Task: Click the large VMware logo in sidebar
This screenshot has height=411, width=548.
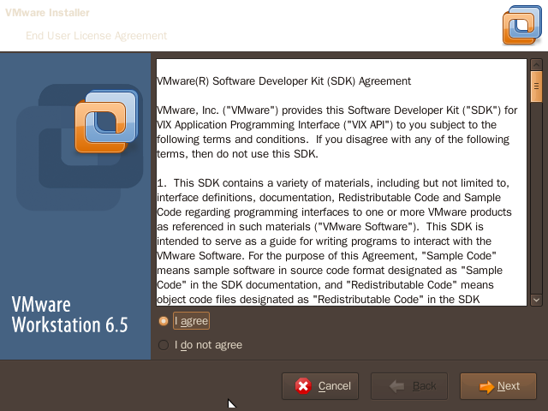Action: tap(106, 122)
